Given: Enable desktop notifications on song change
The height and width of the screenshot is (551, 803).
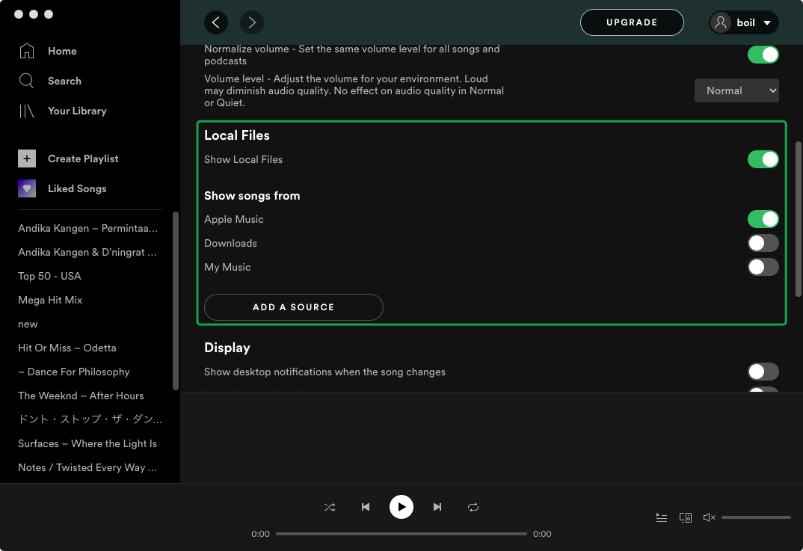Looking at the screenshot, I should coord(763,372).
